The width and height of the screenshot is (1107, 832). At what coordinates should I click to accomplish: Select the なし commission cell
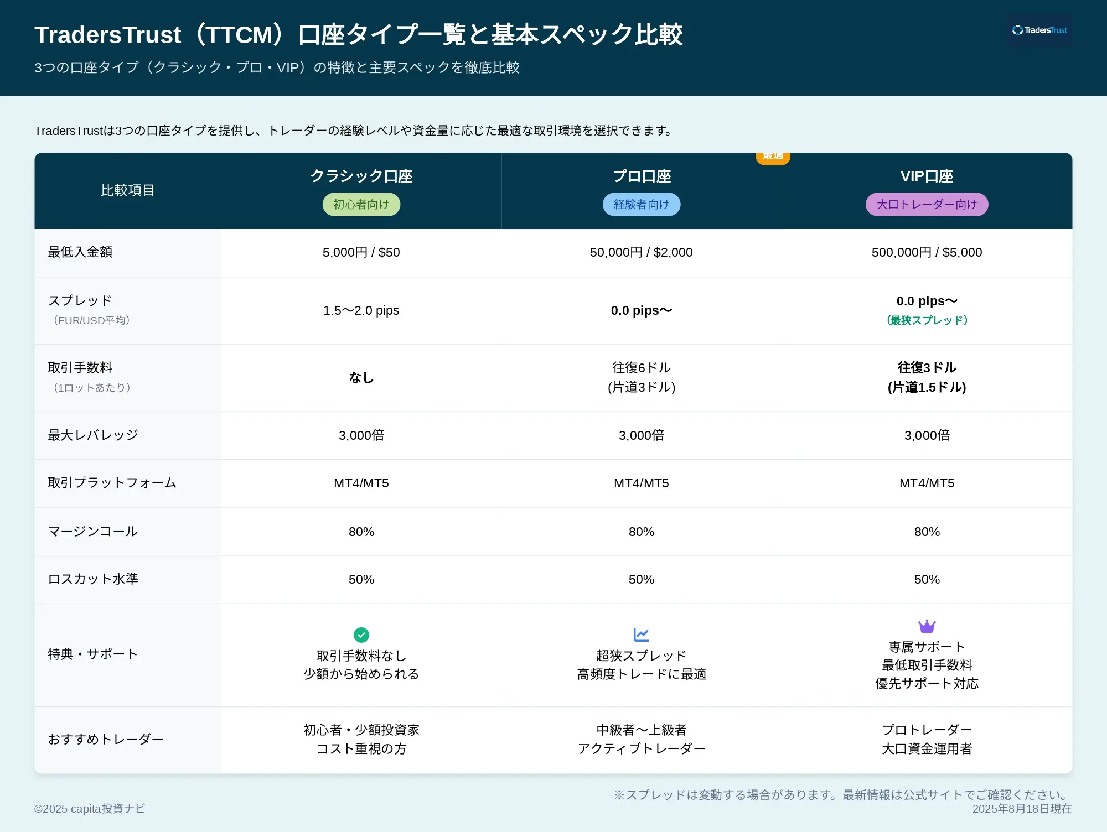click(x=361, y=377)
